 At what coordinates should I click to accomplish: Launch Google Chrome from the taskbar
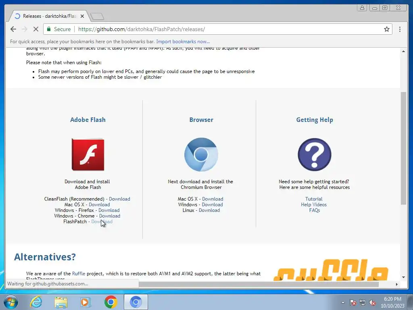click(111, 302)
